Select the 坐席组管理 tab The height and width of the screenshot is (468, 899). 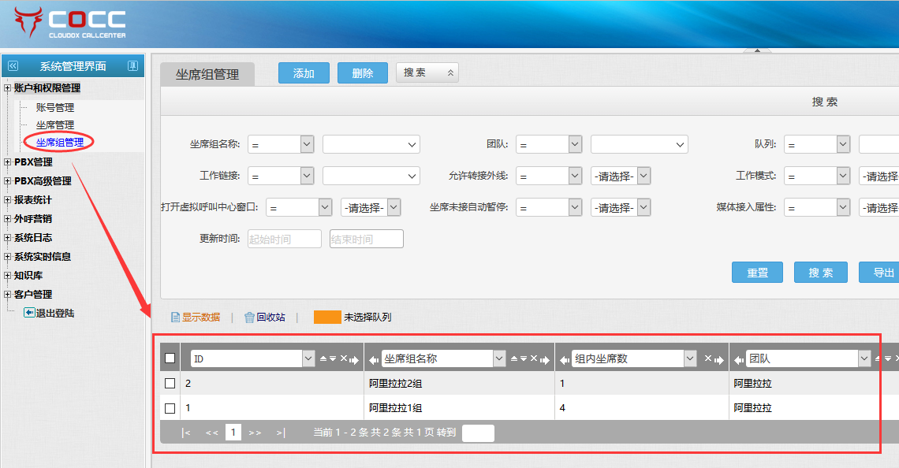(x=207, y=74)
